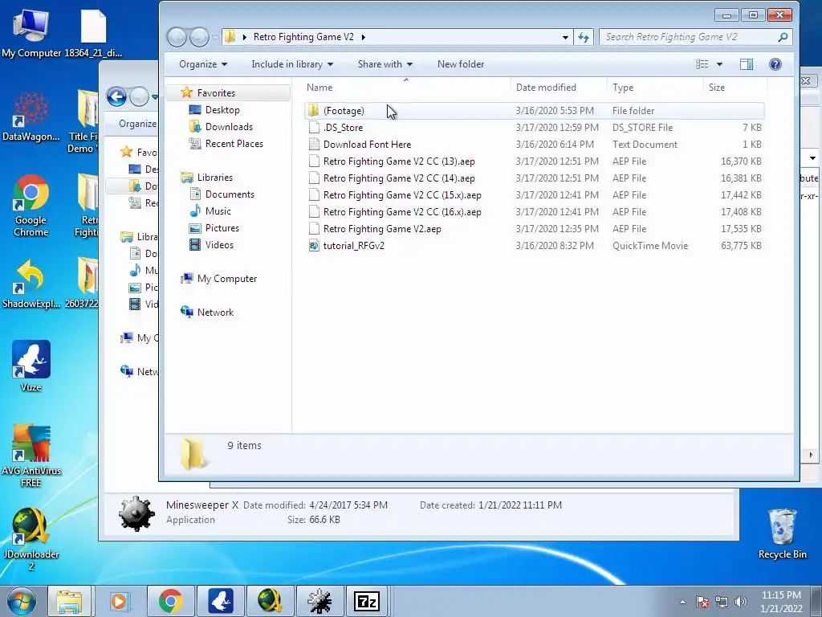Viewport: 822px width, 617px height.
Task: Open the Organize menu
Action: coord(203,64)
